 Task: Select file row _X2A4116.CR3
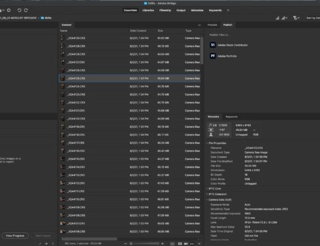coord(130,151)
